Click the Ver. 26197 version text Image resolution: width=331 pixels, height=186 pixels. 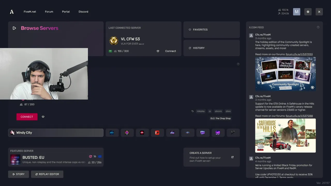pyautogui.click(x=323, y=183)
